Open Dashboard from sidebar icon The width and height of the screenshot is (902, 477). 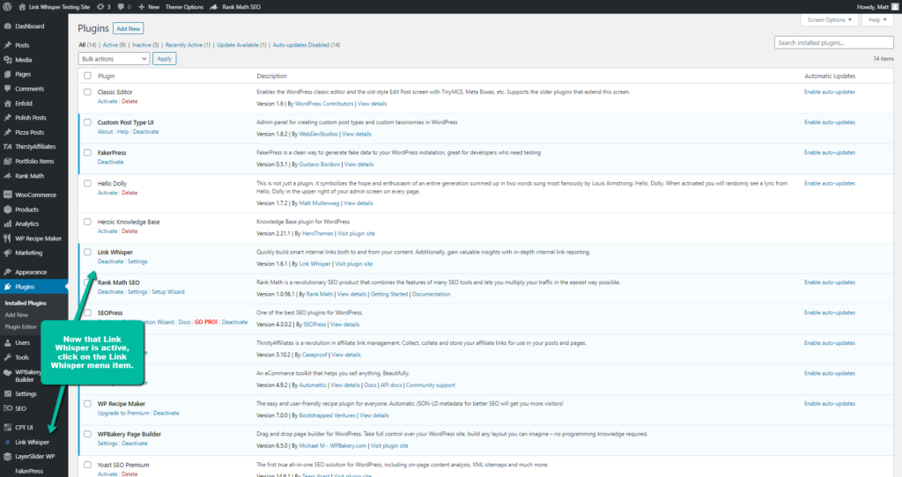[7, 26]
